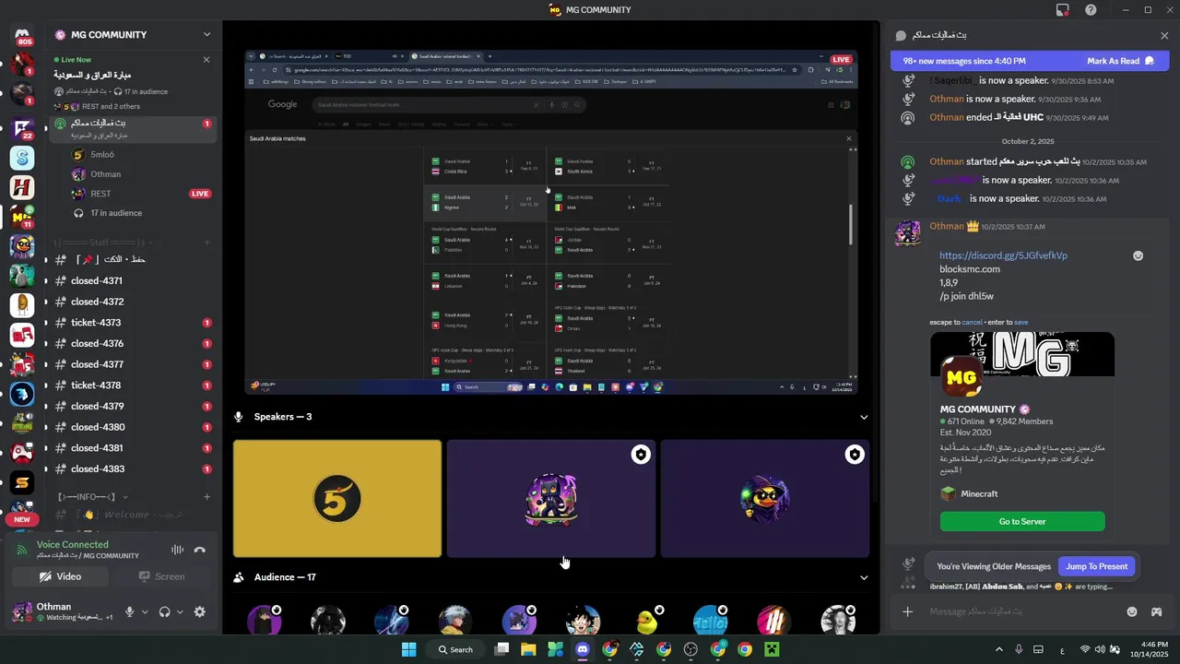Viewport: 1180px width, 664px height.
Task: Open File Explorer from taskbar
Action: pyautogui.click(x=528, y=649)
